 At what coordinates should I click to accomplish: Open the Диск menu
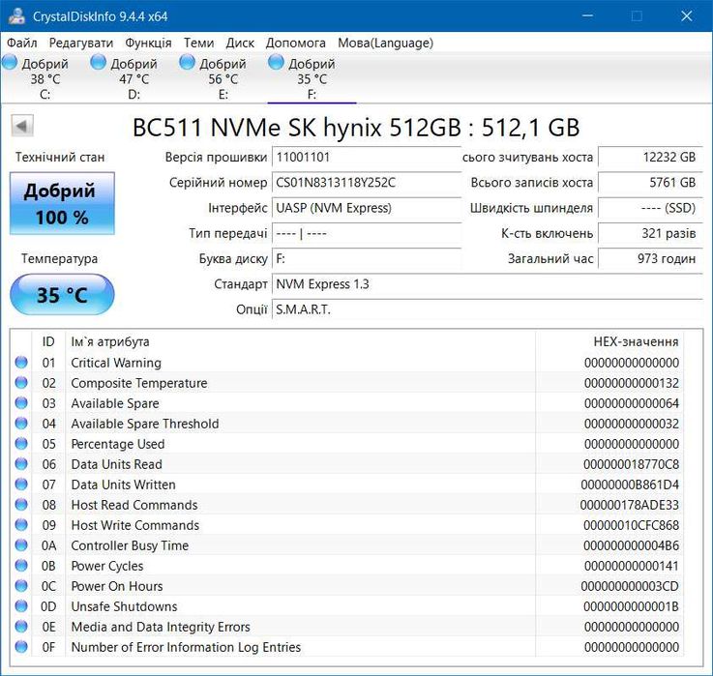[240, 43]
